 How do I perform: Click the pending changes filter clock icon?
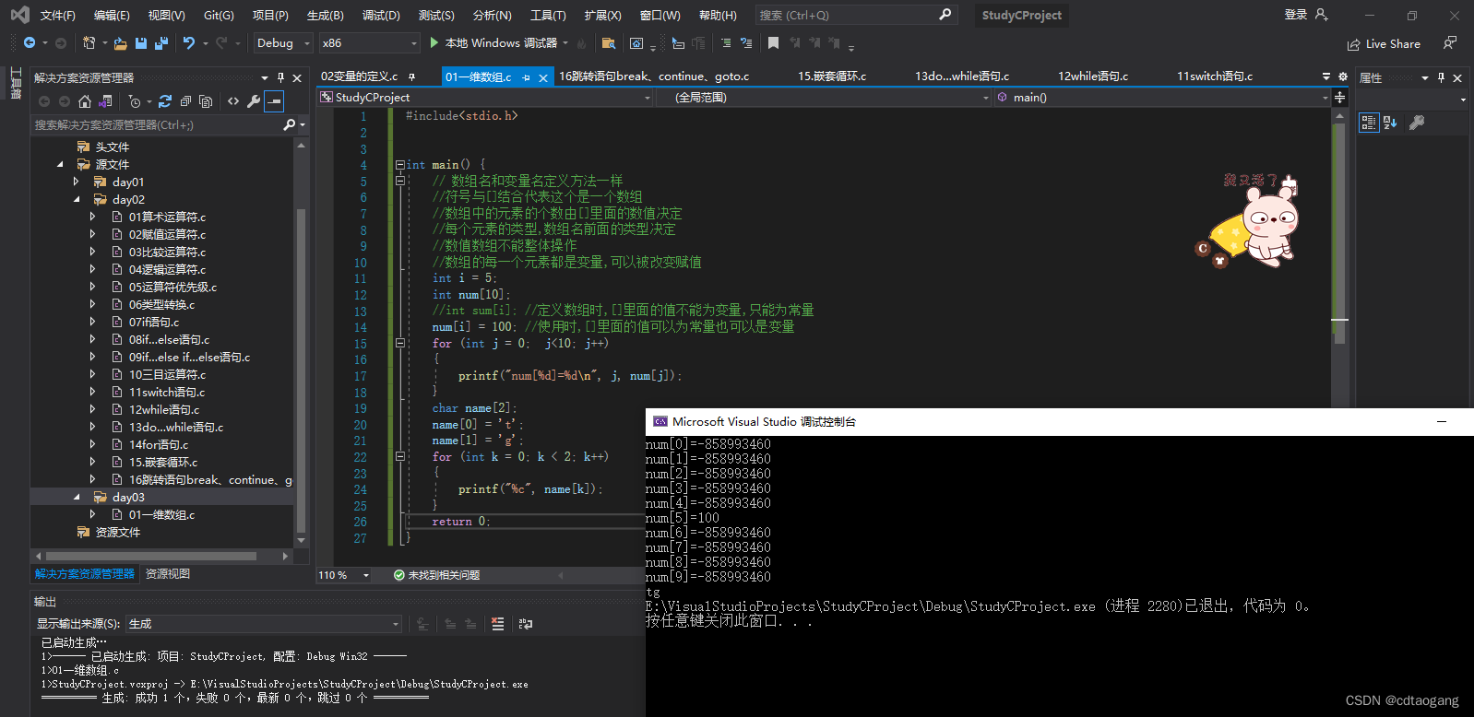(135, 101)
